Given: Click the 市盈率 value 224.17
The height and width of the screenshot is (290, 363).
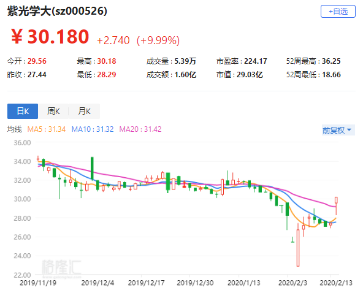Looking at the screenshot, I should 256,61.
